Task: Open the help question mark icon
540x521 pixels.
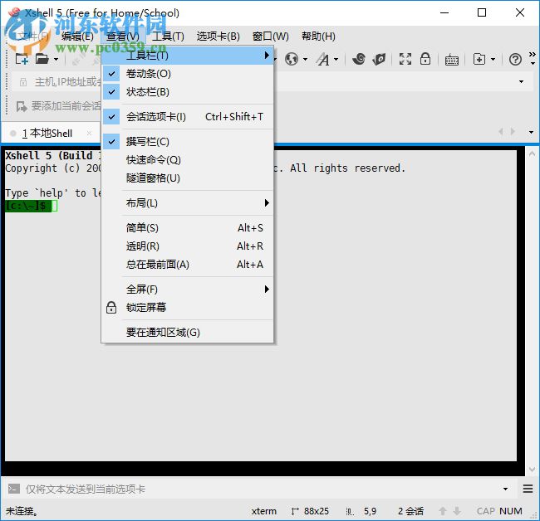Action: pyautogui.click(x=515, y=60)
